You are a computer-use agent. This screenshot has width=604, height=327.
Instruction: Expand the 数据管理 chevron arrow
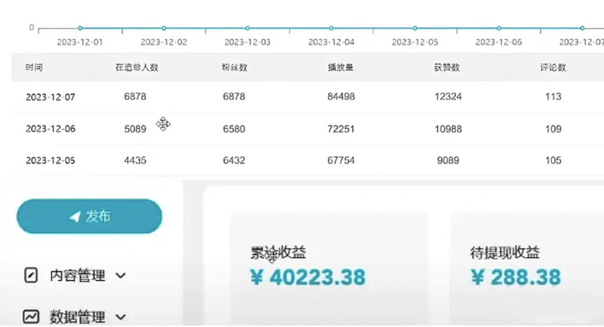point(121,317)
